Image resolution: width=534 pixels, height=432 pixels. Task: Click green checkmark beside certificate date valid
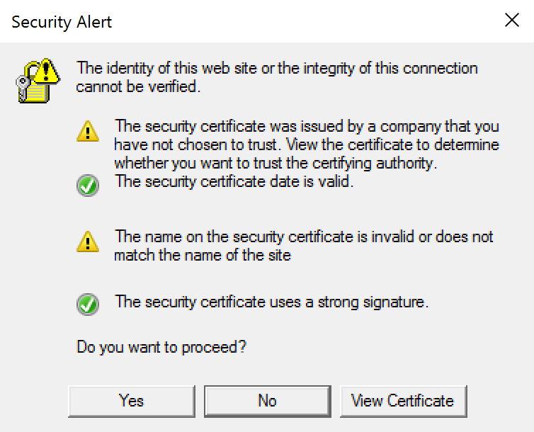[88, 186]
